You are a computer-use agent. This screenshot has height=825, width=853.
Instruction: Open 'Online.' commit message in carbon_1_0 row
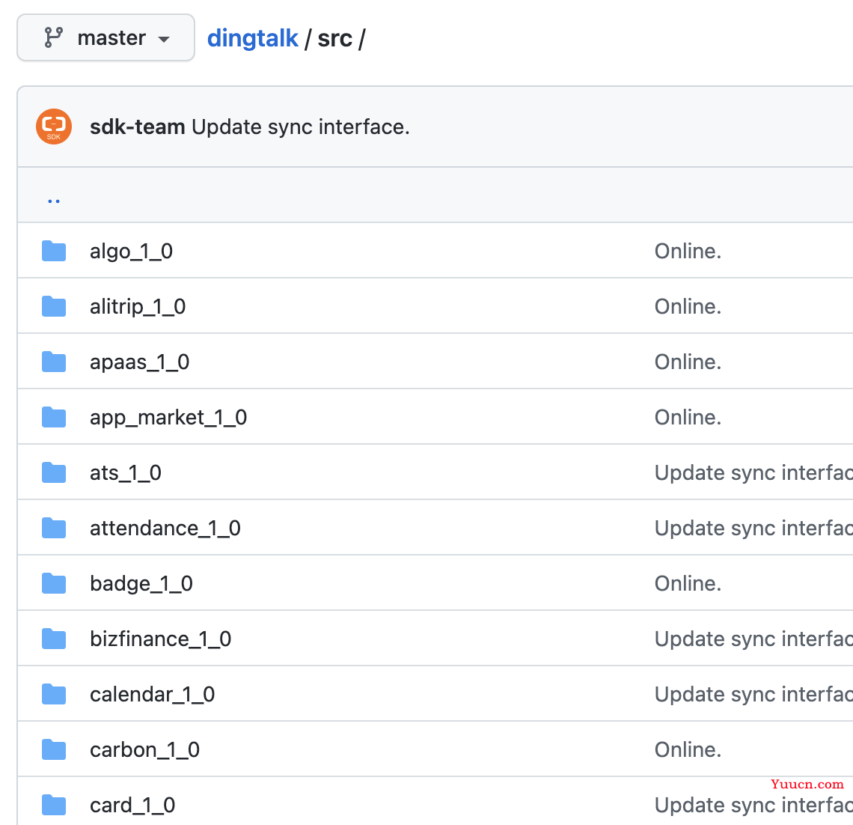click(x=688, y=750)
